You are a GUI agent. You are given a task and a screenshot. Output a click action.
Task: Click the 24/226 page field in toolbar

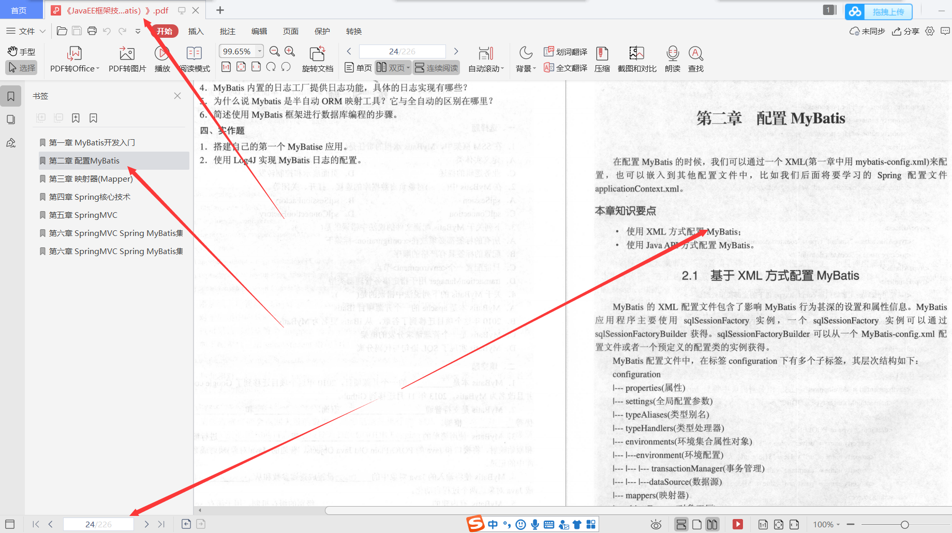(402, 51)
